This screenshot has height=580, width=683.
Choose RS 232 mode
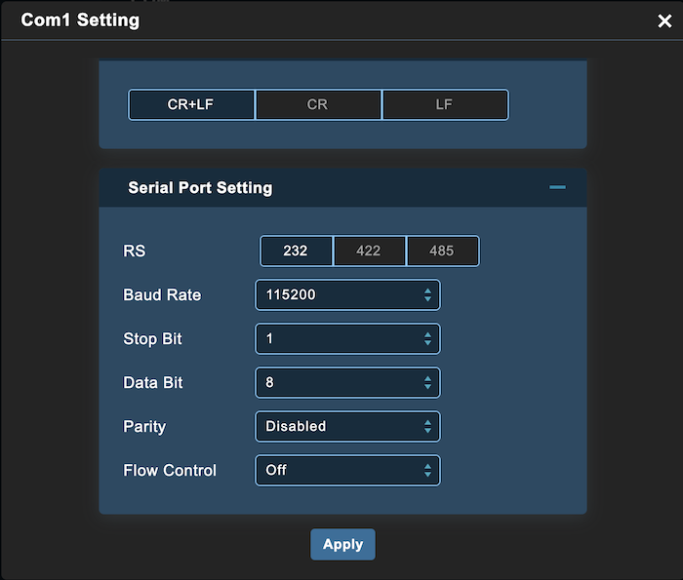pyautogui.click(x=296, y=251)
